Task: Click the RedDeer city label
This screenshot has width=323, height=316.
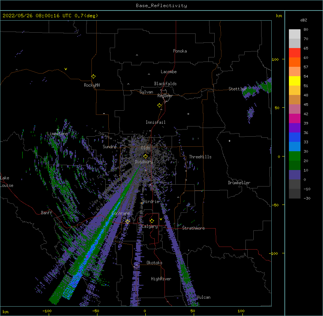Action: click(165, 96)
